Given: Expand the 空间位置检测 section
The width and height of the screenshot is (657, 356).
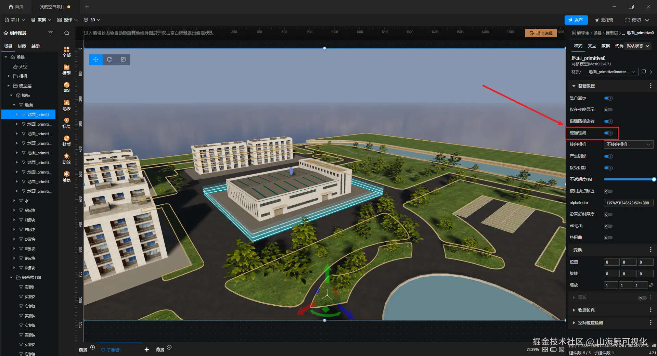Looking at the screenshot, I should coord(574,323).
